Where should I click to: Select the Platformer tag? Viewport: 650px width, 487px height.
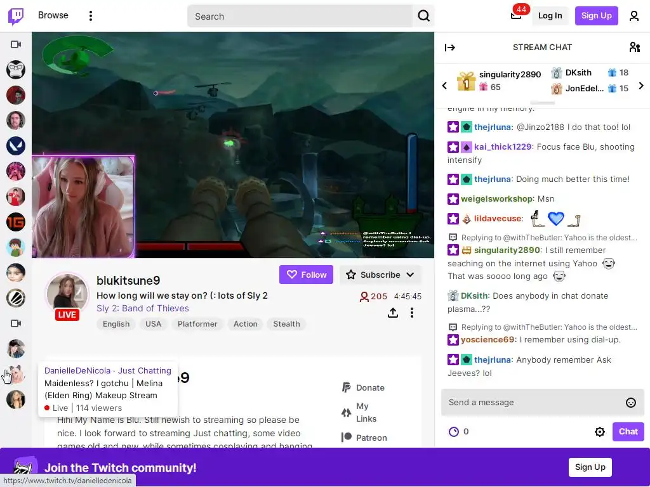coord(197,324)
